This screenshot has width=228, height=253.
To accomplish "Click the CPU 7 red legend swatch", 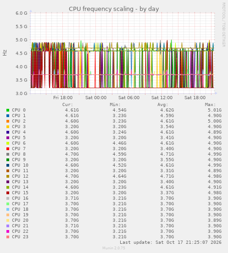I will click(x=8, y=149).
